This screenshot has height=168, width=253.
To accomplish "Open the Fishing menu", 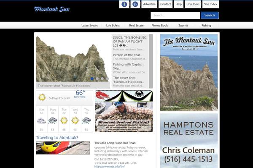I will coord(206,25).
